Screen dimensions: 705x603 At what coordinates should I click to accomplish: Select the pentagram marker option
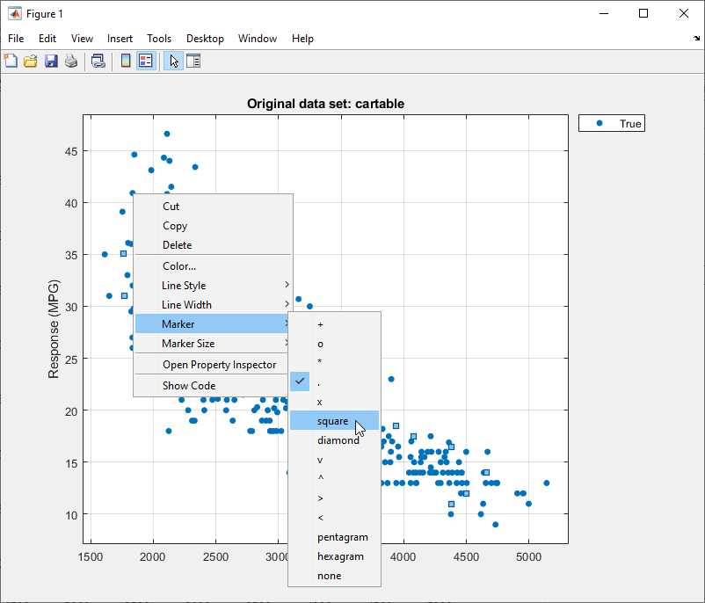point(343,537)
